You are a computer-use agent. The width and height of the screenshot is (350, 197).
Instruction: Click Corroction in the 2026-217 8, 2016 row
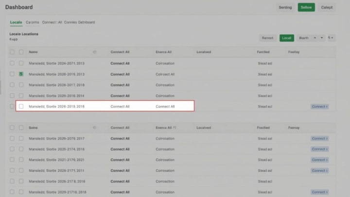pyautogui.click(x=165, y=181)
